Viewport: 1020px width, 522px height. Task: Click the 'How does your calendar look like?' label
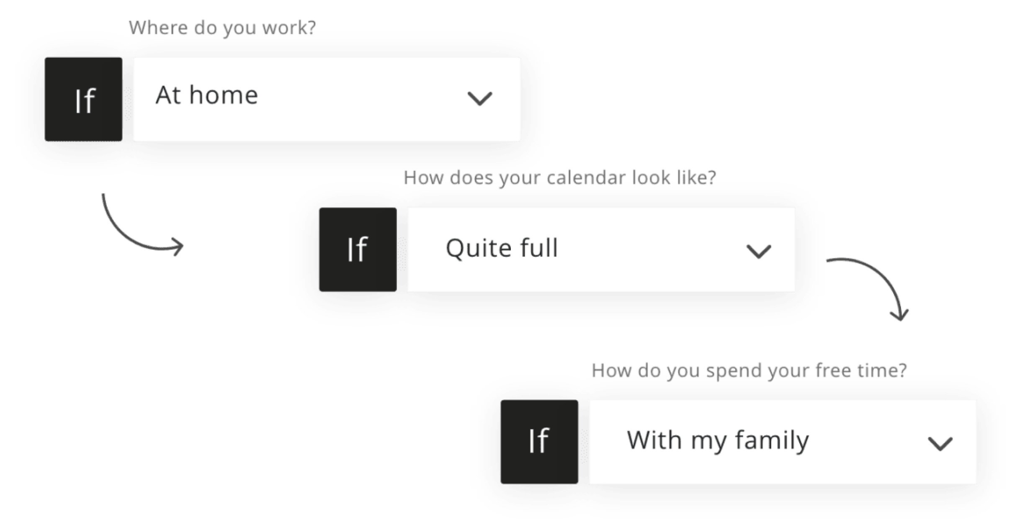[559, 177]
